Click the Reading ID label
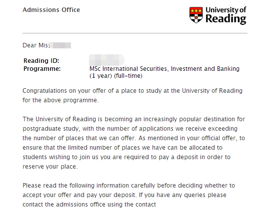The image size is (270, 217). pyautogui.click(x=41, y=61)
